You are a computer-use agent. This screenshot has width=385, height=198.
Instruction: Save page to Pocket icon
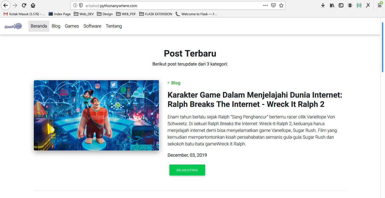pos(273,5)
